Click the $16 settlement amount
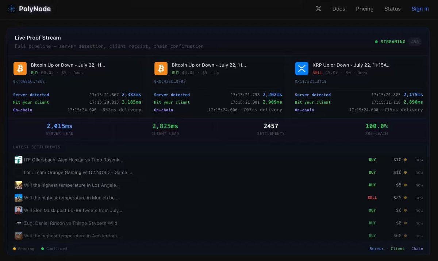The height and width of the screenshot is (261, 438). (x=397, y=173)
